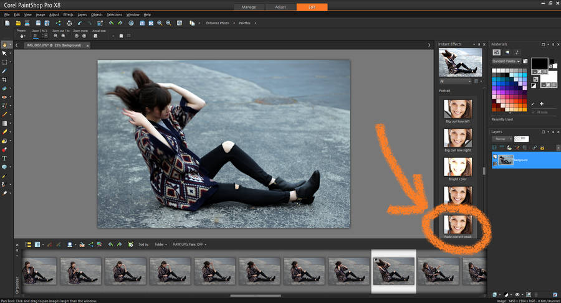Toggle the All tools checkbox
This screenshot has height=303, width=561.
point(532,112)
